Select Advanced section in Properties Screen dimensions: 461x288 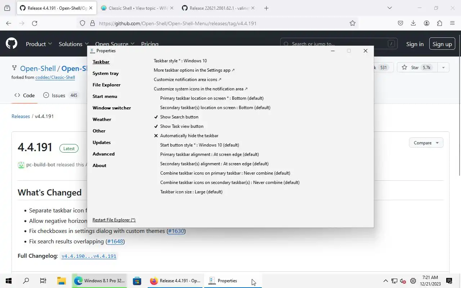pyautogui.click(x=104, y=154)
